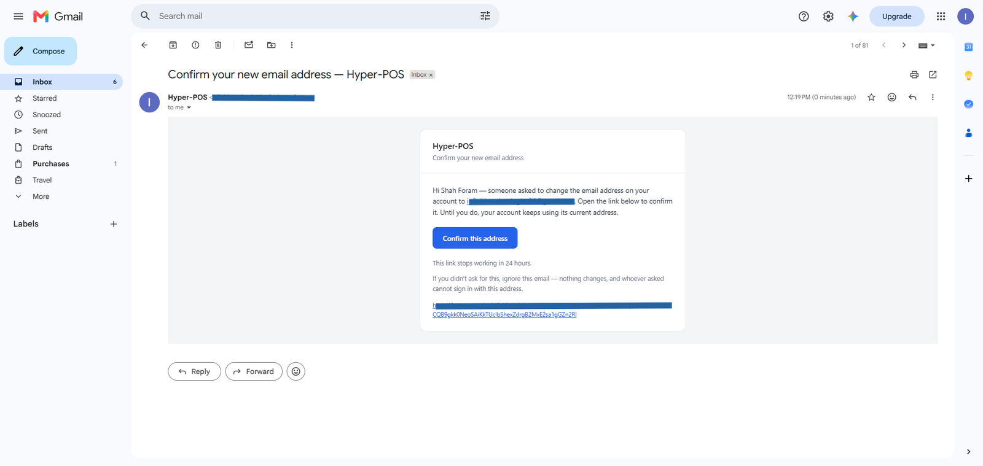Viewport: 983px width, 466px height.
Task: Open the toolbar More options menu
Action: point(292,45)
